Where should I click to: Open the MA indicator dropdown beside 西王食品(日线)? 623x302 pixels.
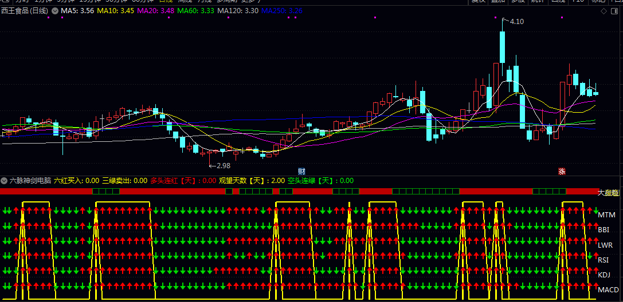pos(55,11)
